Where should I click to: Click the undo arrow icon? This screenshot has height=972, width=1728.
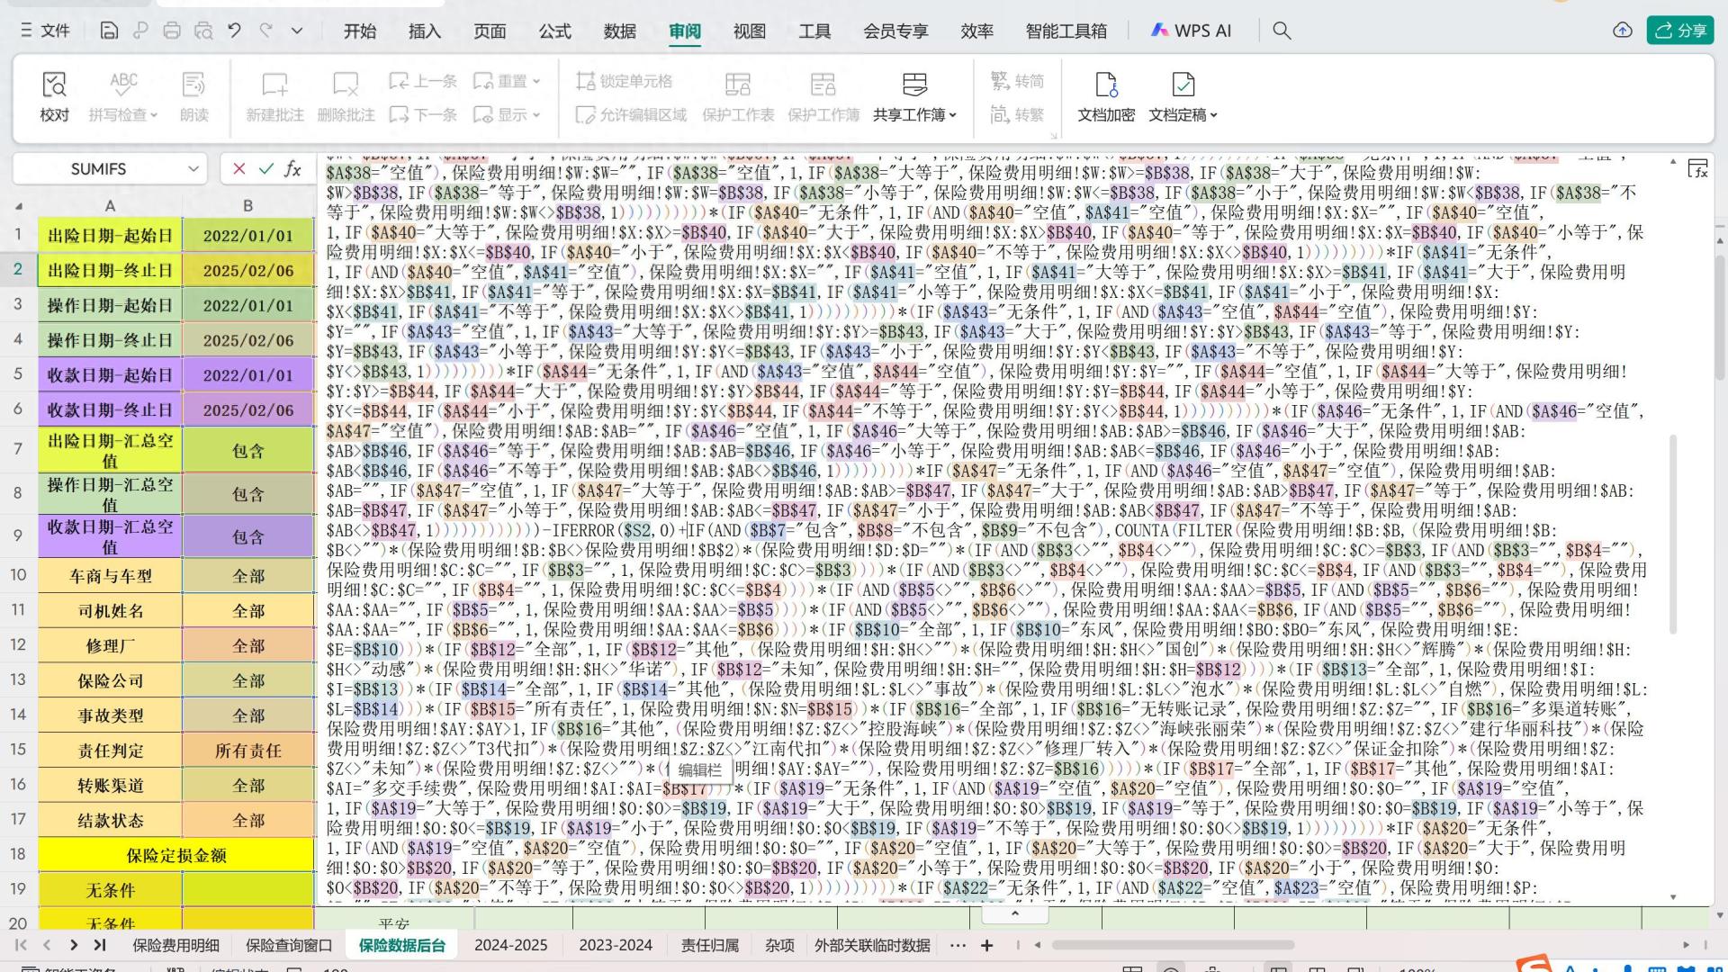pyautogui.click(x=235, y=31)
